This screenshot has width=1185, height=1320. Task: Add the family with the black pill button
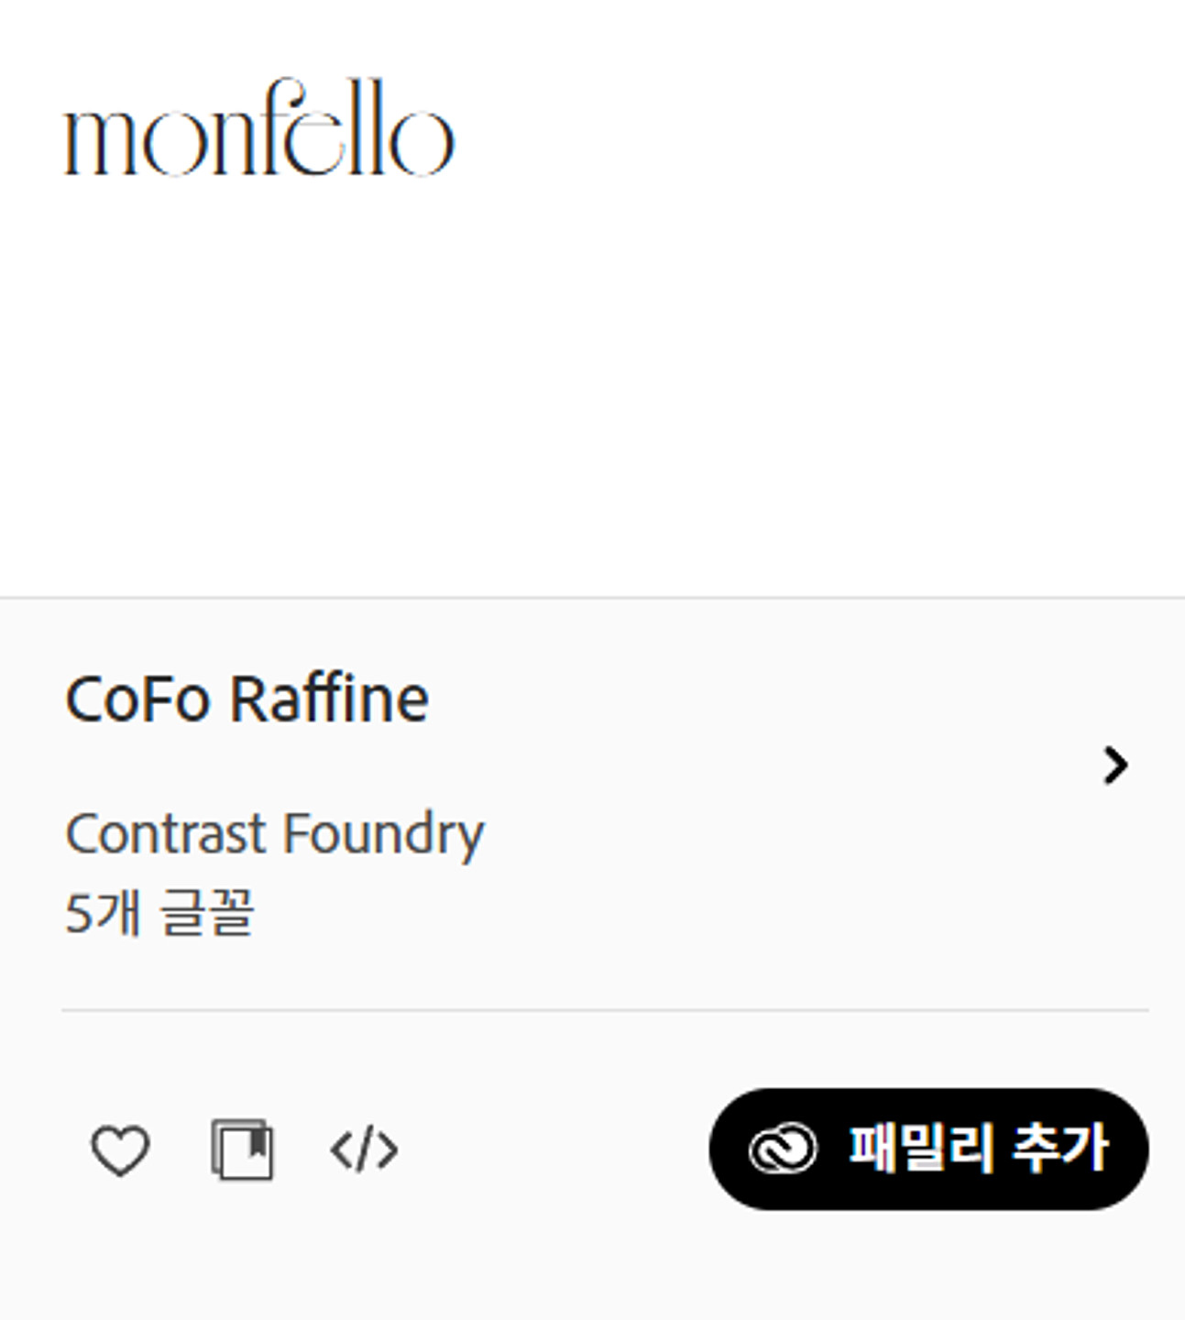point(928,1149)
